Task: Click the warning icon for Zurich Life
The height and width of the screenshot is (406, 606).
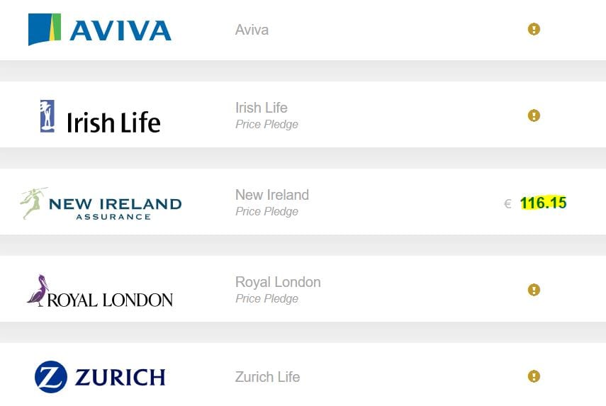Action: 534,376
